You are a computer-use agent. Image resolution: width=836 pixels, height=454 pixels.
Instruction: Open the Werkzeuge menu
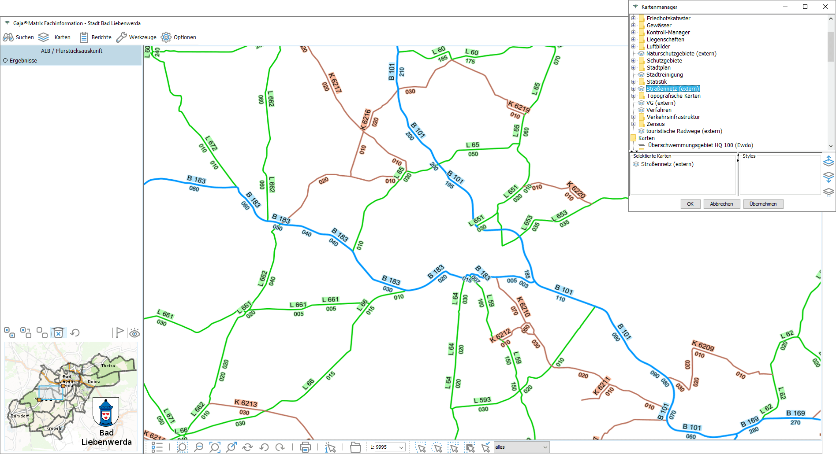(x=136, y=37)
